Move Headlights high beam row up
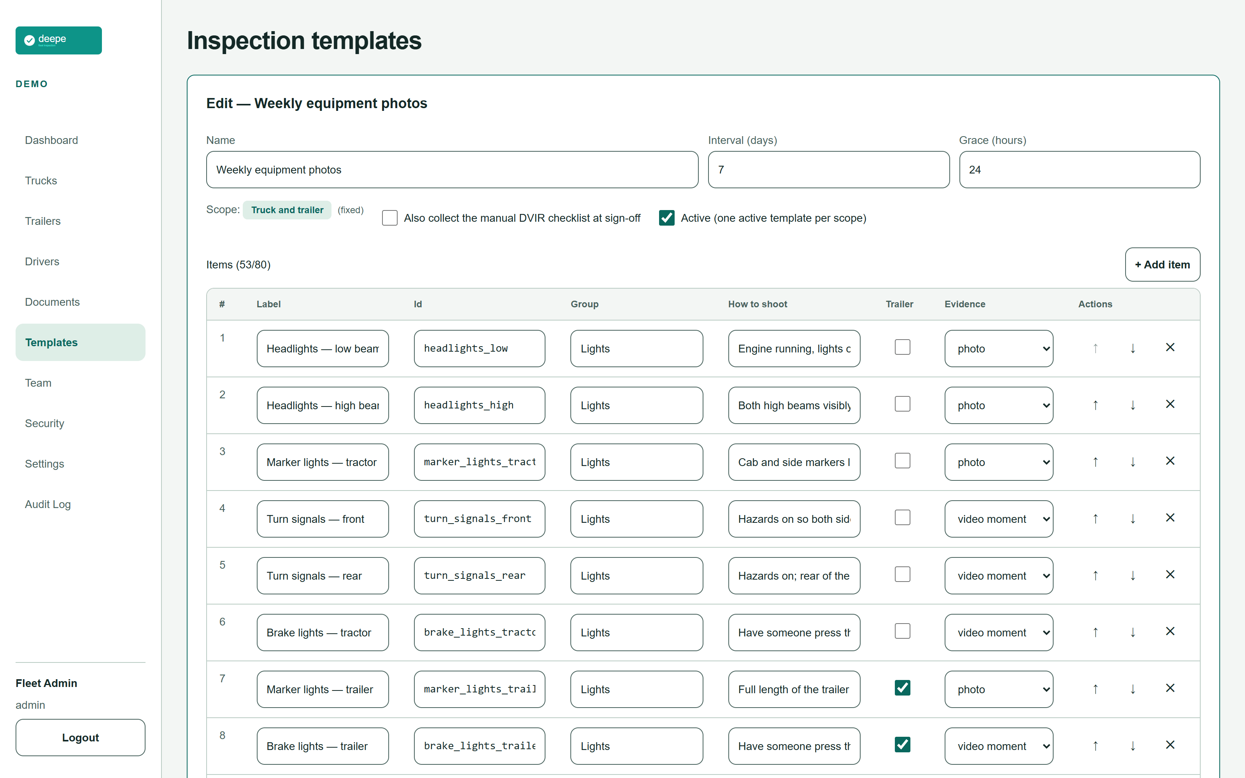The width and height of the screenshot is (1245, 778). pos(1095,405)
